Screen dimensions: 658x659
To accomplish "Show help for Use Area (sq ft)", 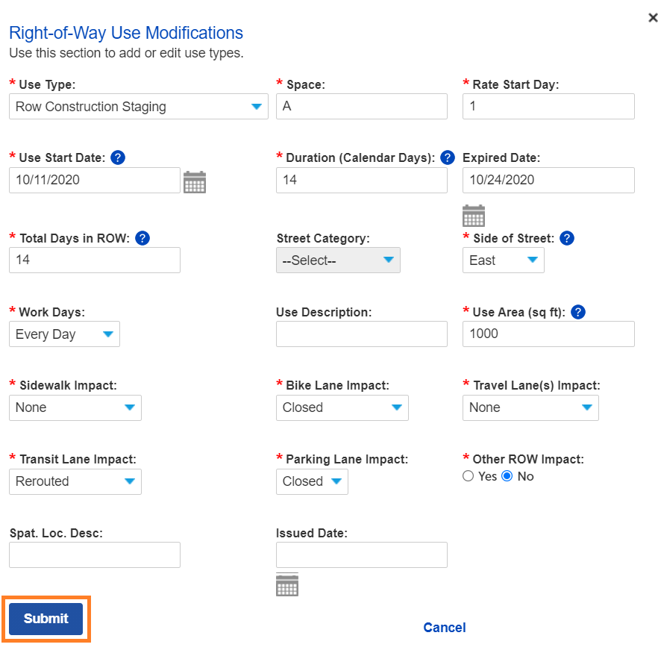I will 577,312.
